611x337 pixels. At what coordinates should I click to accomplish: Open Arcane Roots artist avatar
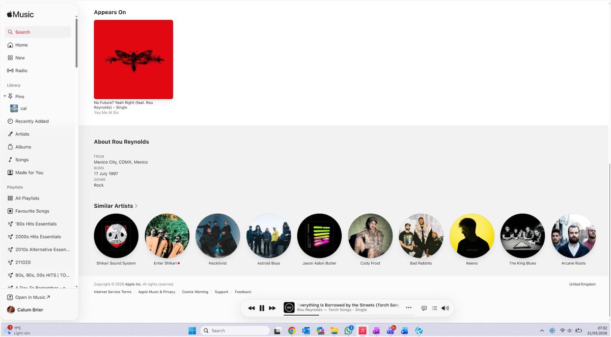click(x=573, y=236)
